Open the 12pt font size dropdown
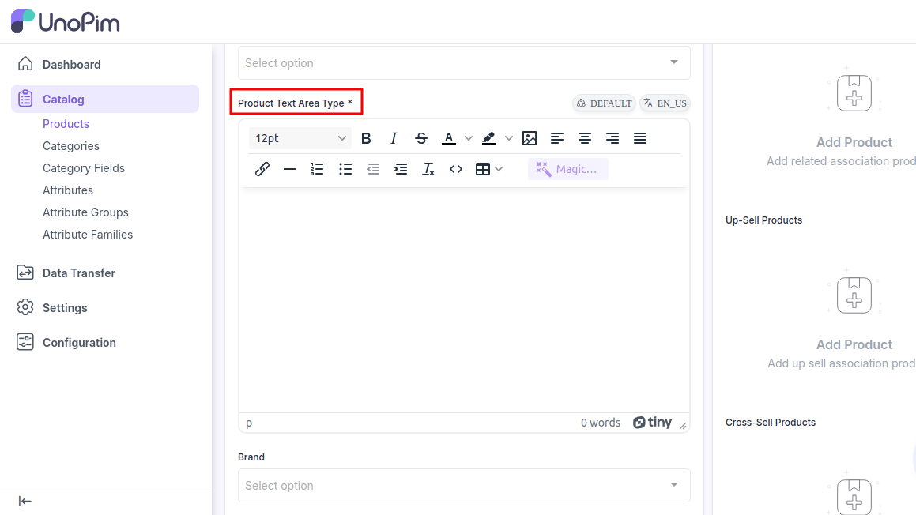The image size is (916, 515). point(300,138)
